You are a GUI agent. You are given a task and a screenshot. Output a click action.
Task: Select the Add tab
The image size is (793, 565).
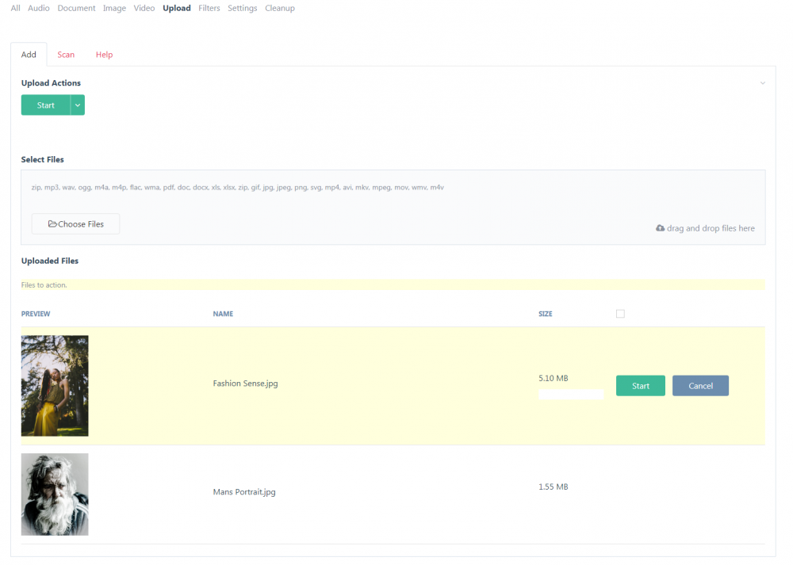coord(29,55)
